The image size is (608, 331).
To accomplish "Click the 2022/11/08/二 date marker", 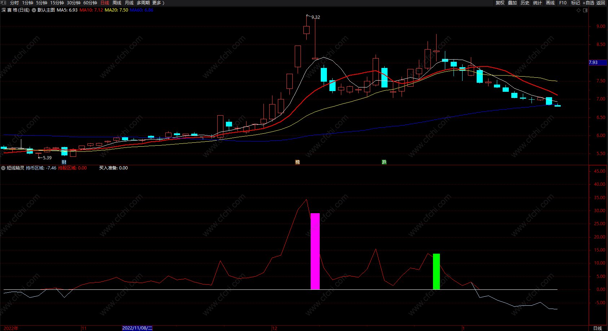I will click(137, 328).
